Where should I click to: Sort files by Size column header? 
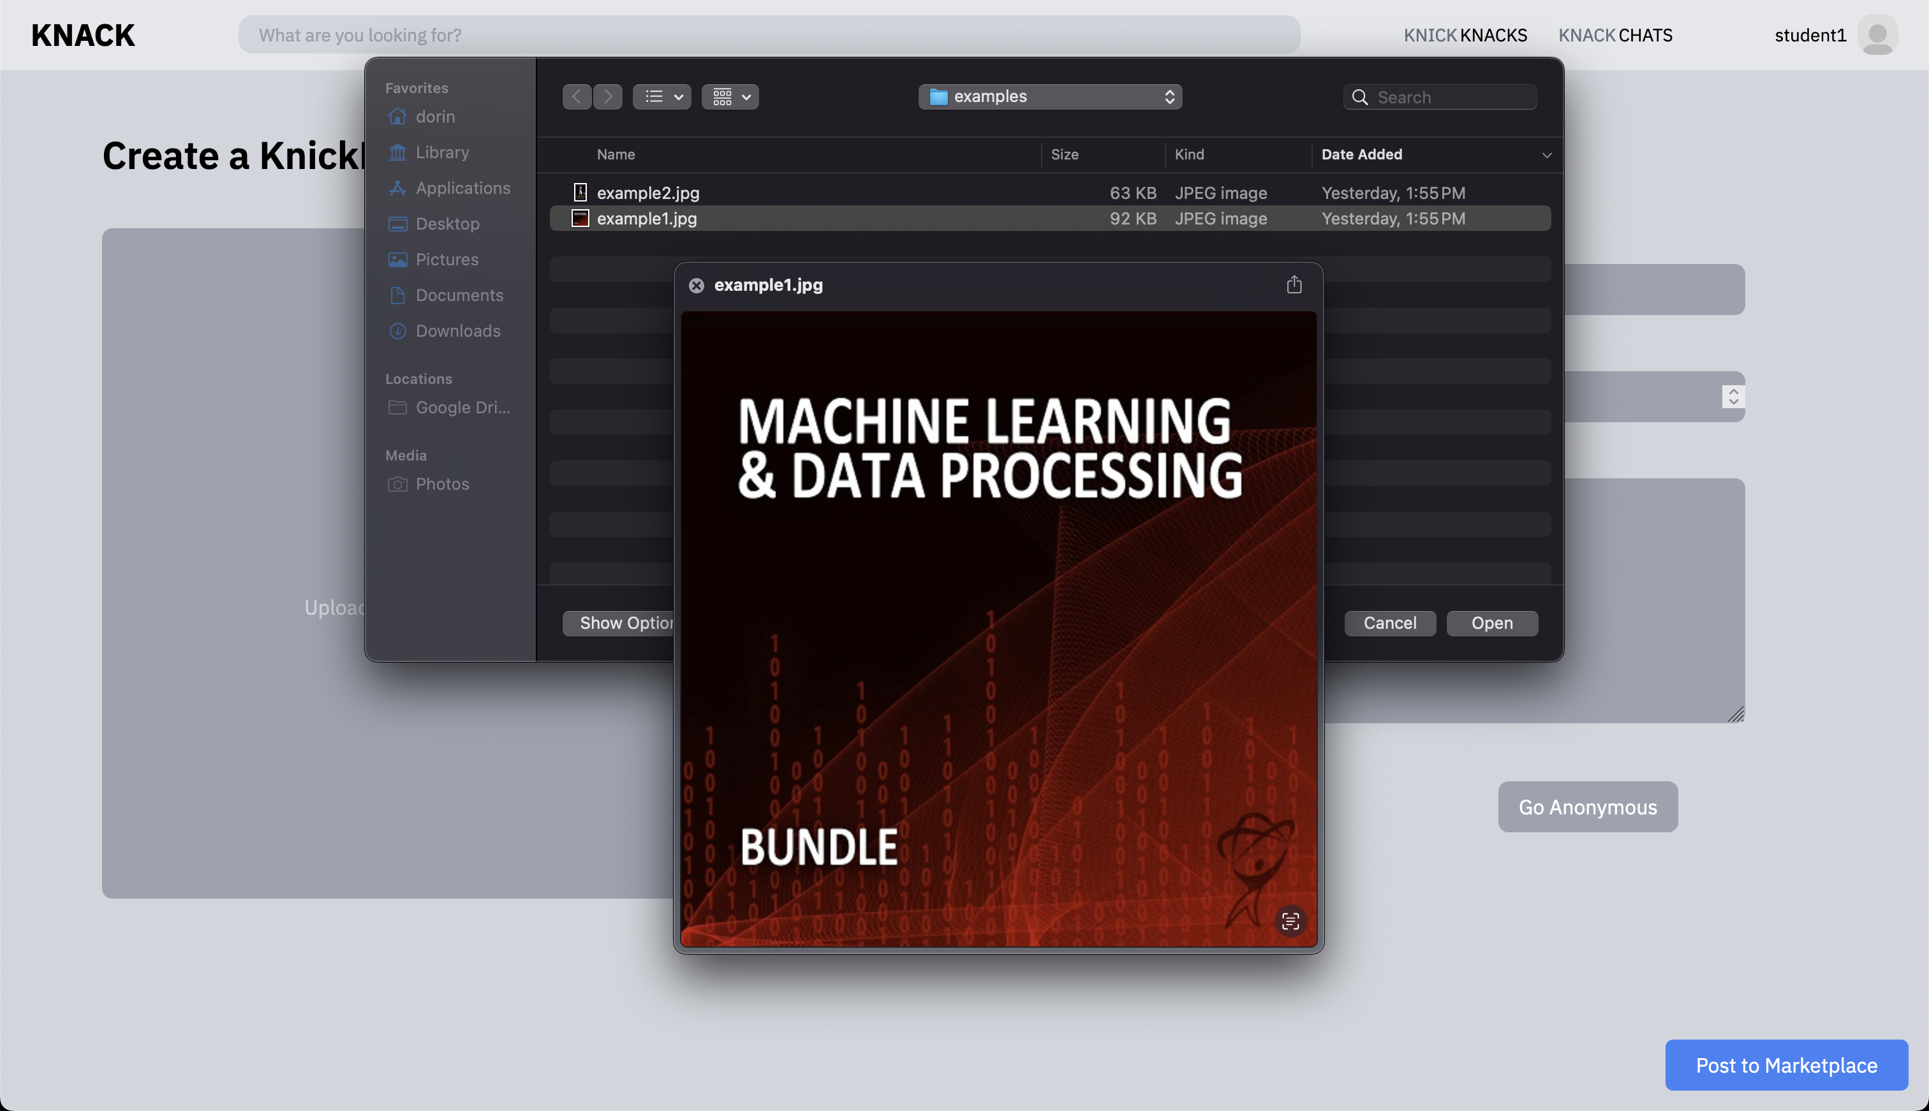coord(1065,154)
